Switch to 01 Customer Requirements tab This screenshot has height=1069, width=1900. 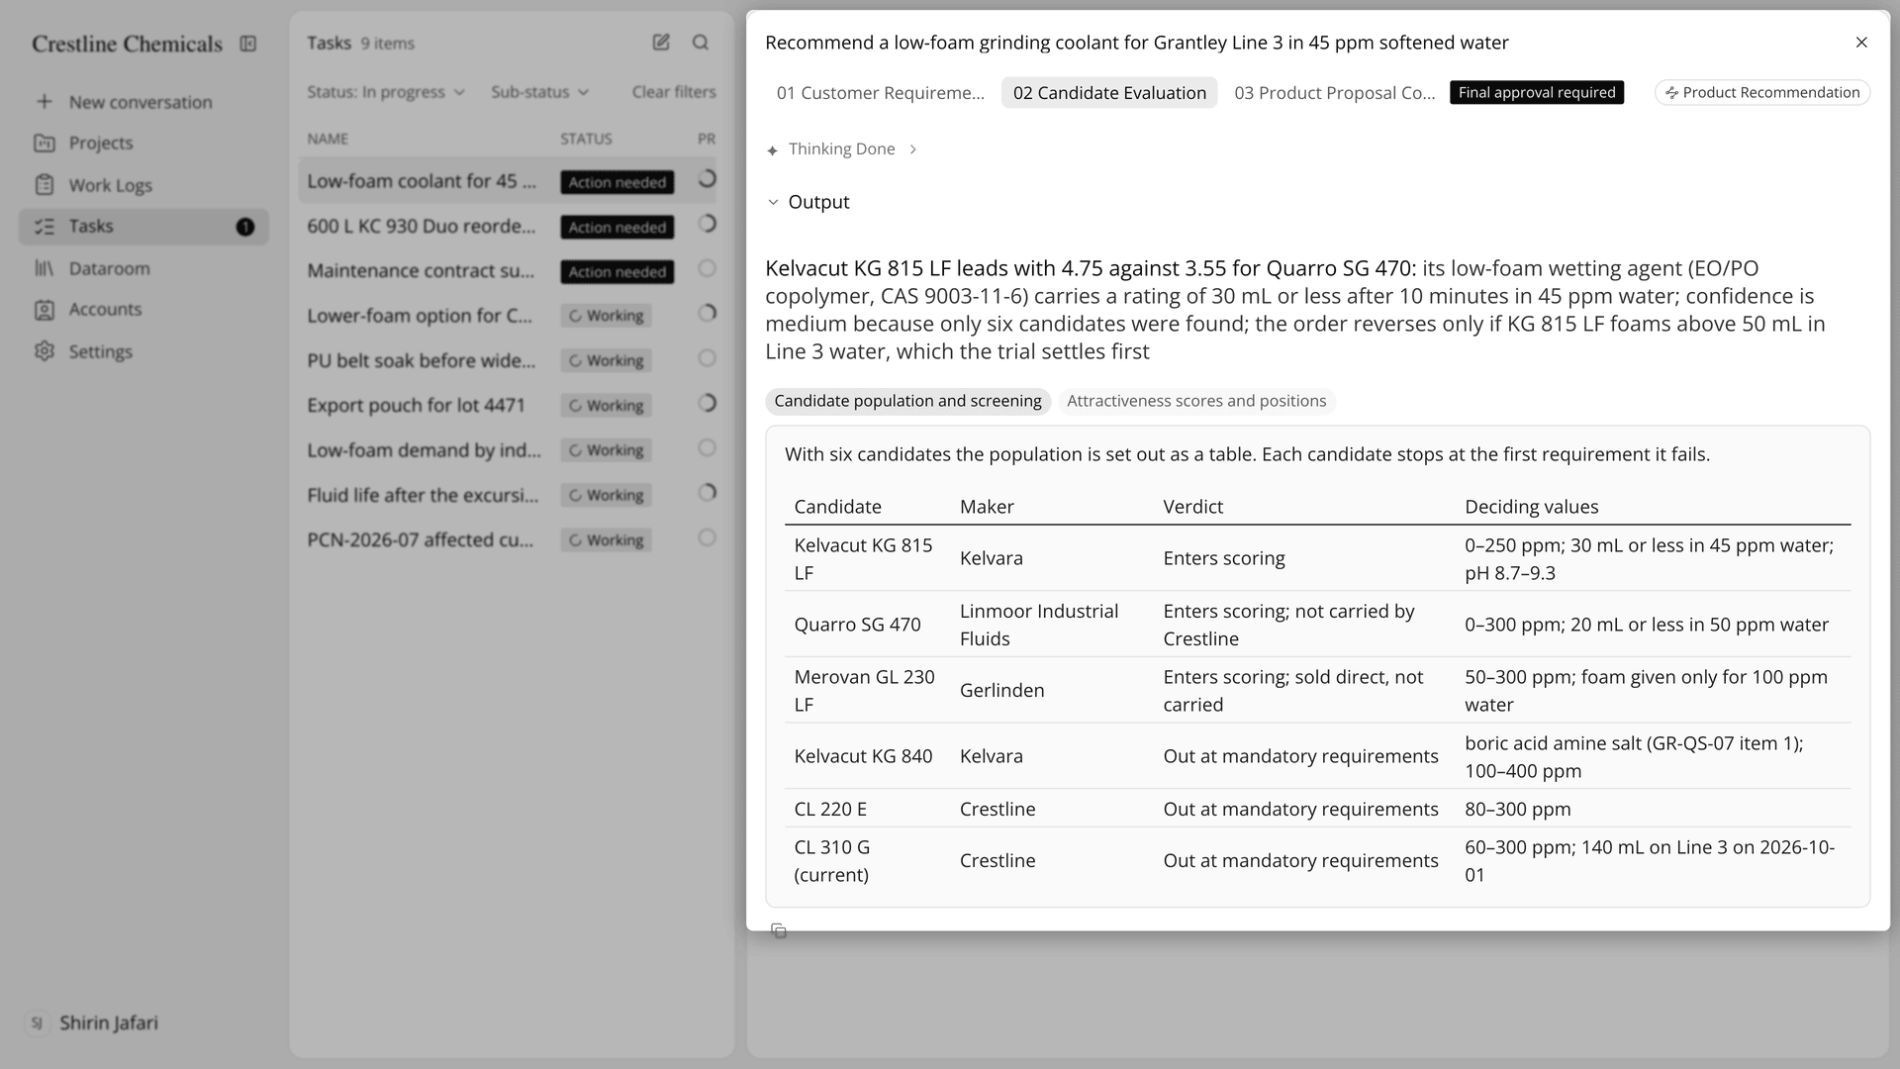pos(881,93)
